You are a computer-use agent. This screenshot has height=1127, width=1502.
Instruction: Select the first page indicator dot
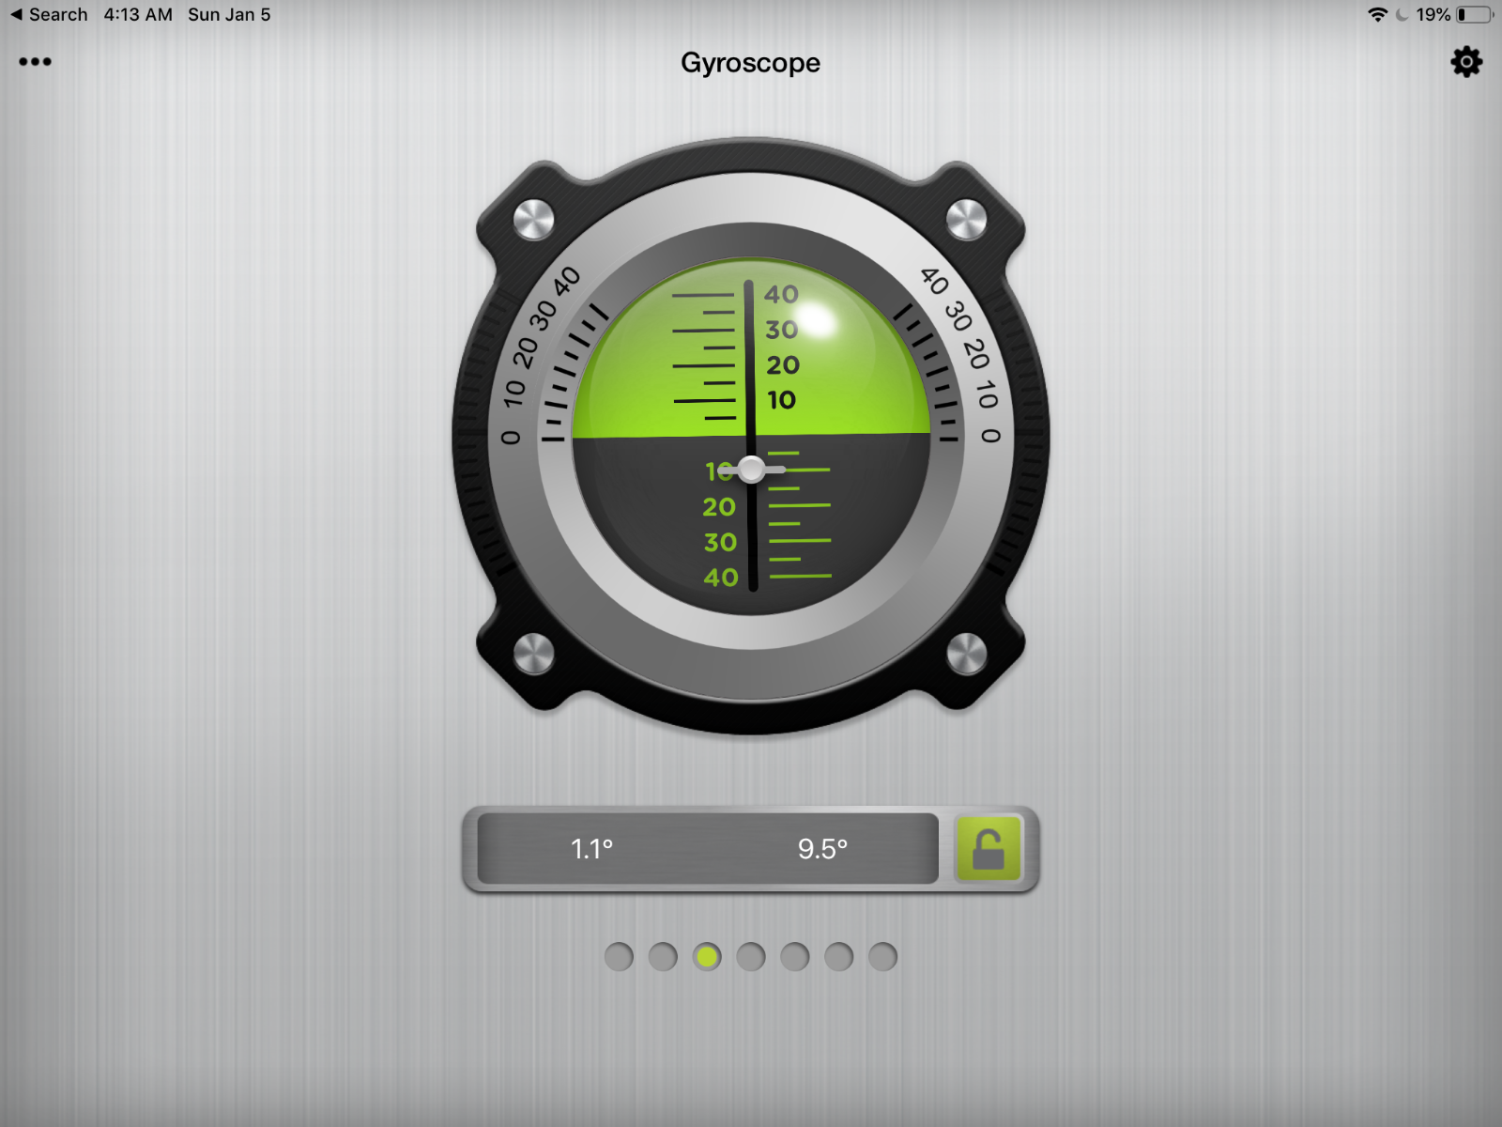pyautogui.click(x=619, y=957)
